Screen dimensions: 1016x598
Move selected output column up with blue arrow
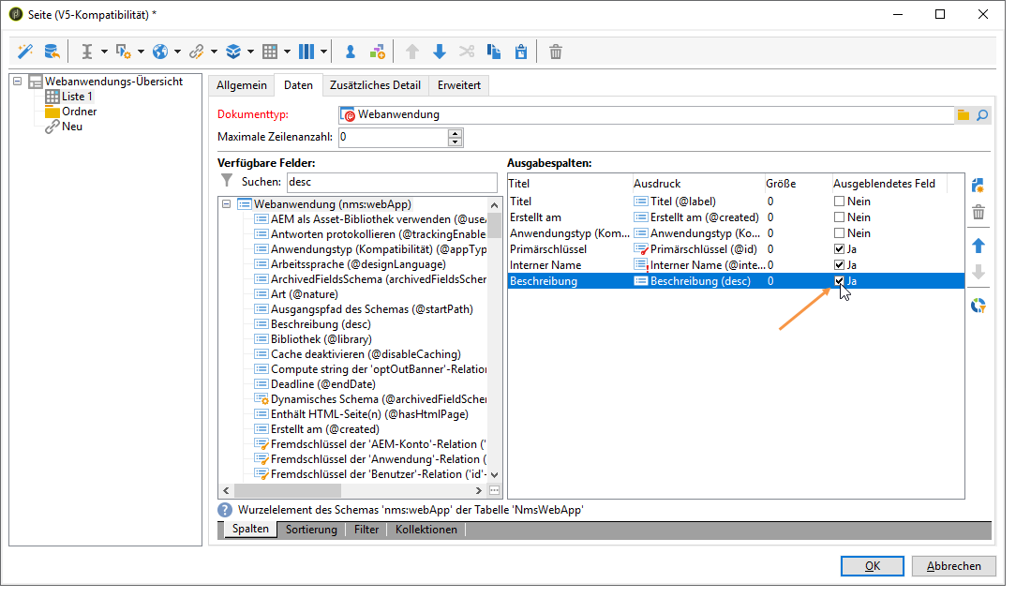[979, 246]
